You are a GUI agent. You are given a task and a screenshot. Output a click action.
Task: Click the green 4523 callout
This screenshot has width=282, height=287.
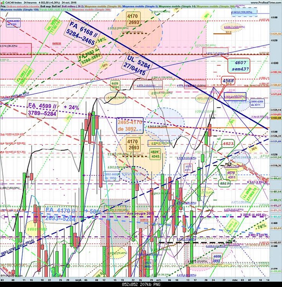coord(228,144)
